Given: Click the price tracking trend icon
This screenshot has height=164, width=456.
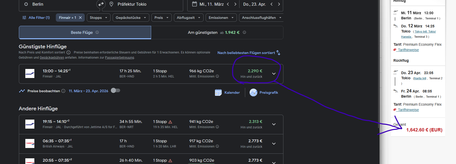Looking at the screenshot, I should tap(22, 91).
